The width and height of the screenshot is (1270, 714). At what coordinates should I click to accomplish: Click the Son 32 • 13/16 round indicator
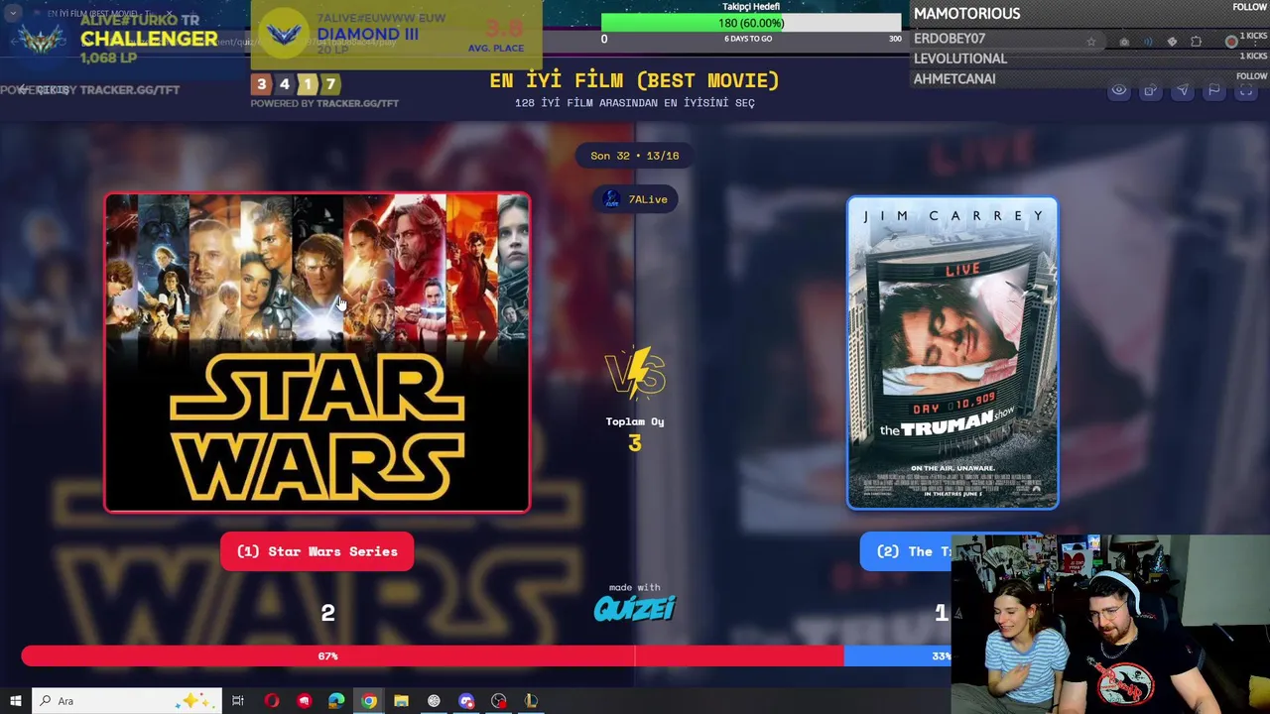[x=635, y=156]
